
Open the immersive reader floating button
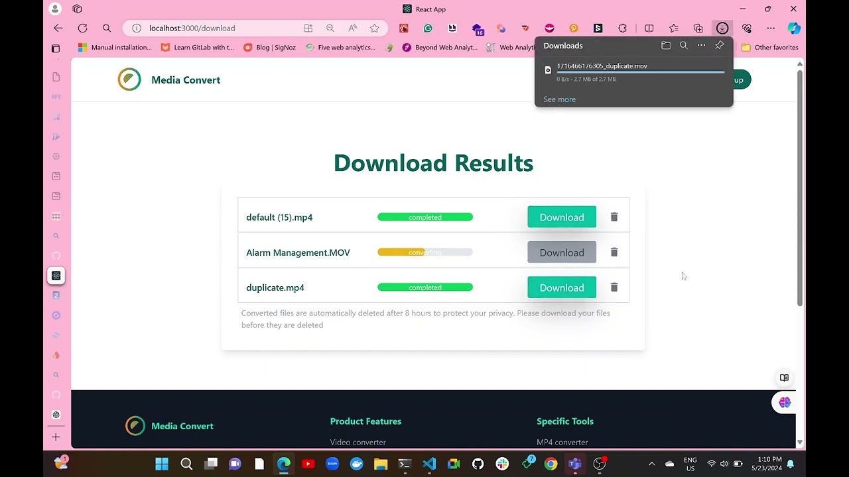[x=784, y=378]
